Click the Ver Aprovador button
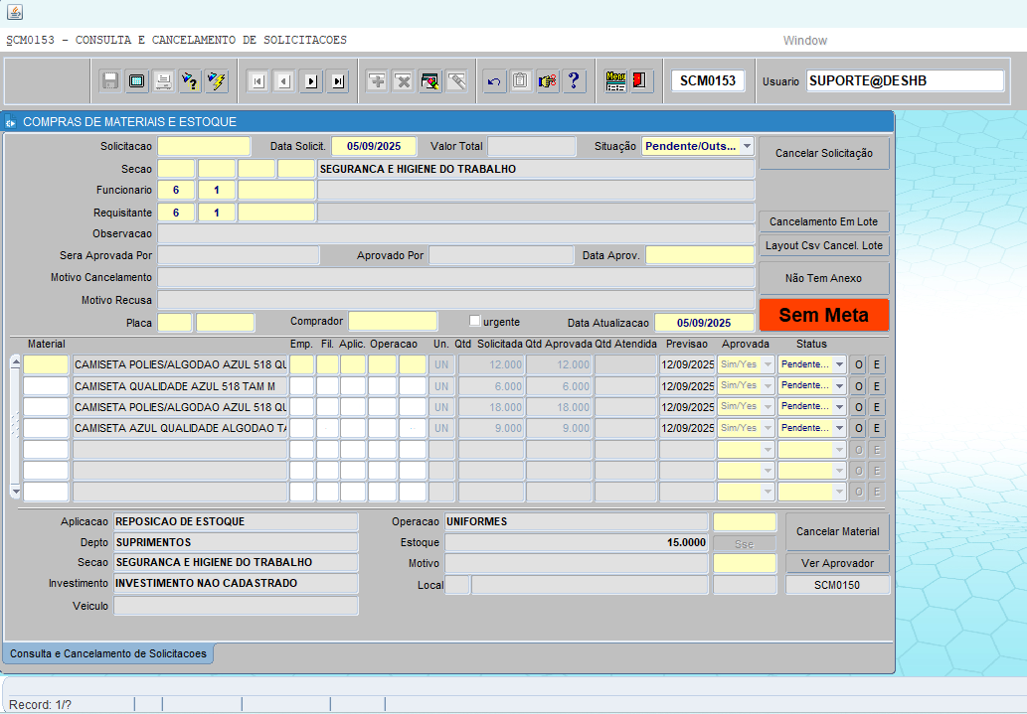 click(837, 563)
